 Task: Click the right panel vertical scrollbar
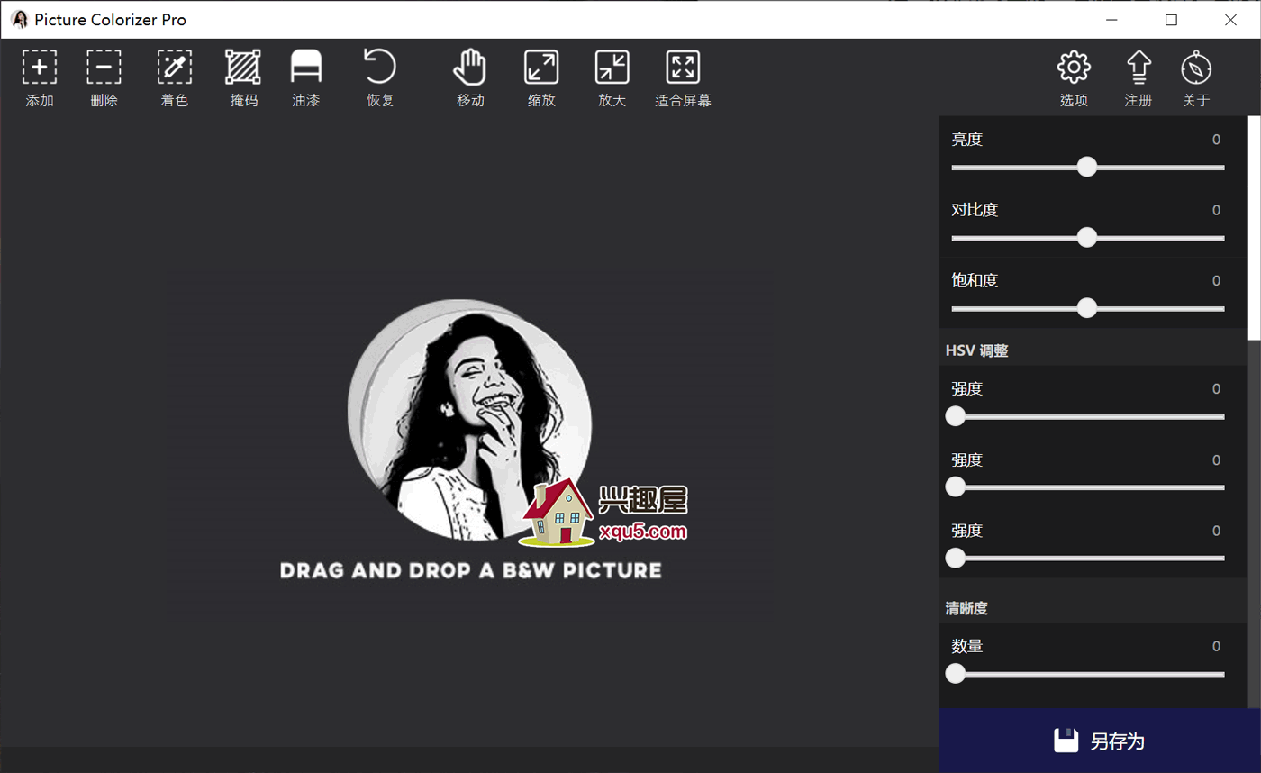(x=1254, y=228)
